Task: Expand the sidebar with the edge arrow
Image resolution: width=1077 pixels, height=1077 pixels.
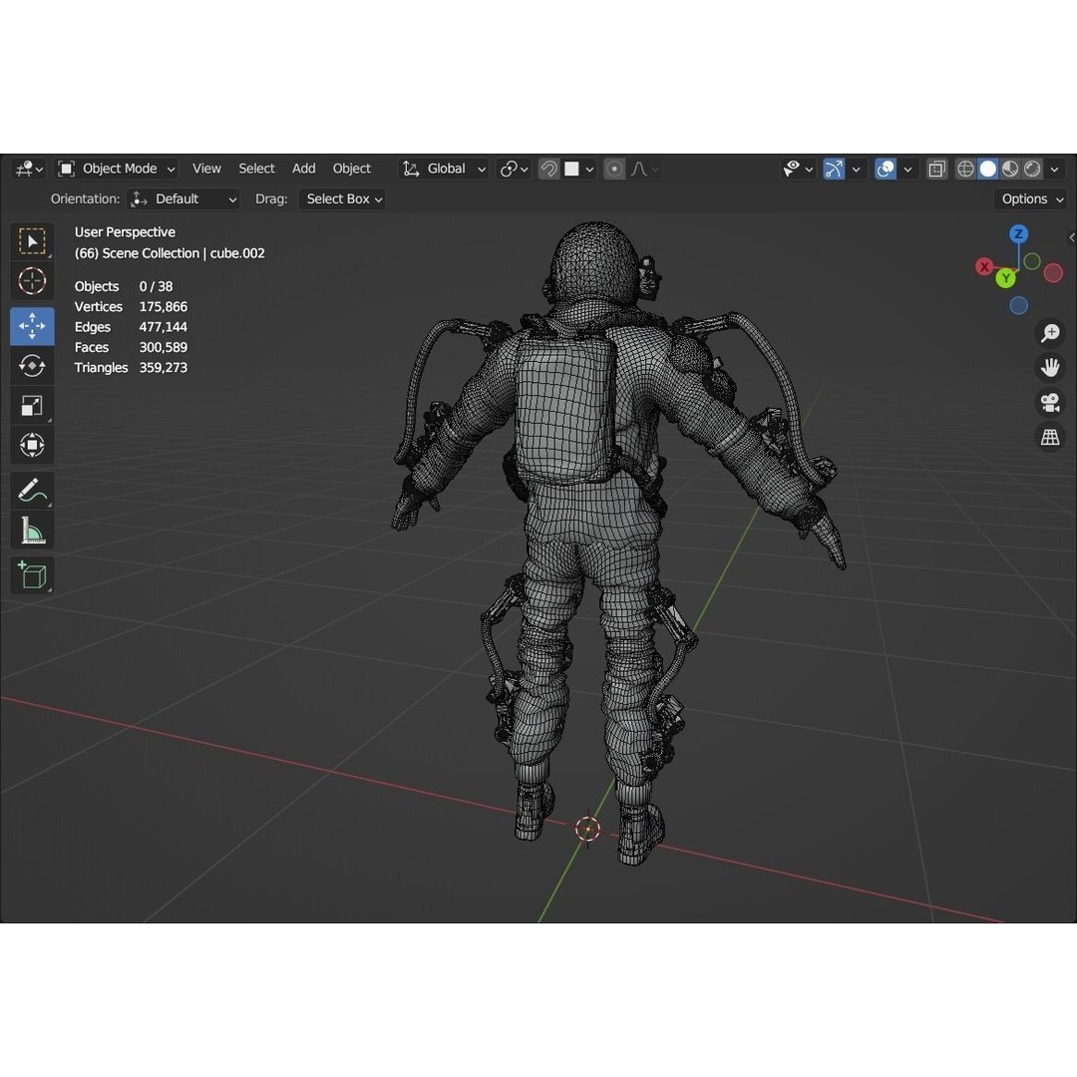Action: tap(1071, 237)
